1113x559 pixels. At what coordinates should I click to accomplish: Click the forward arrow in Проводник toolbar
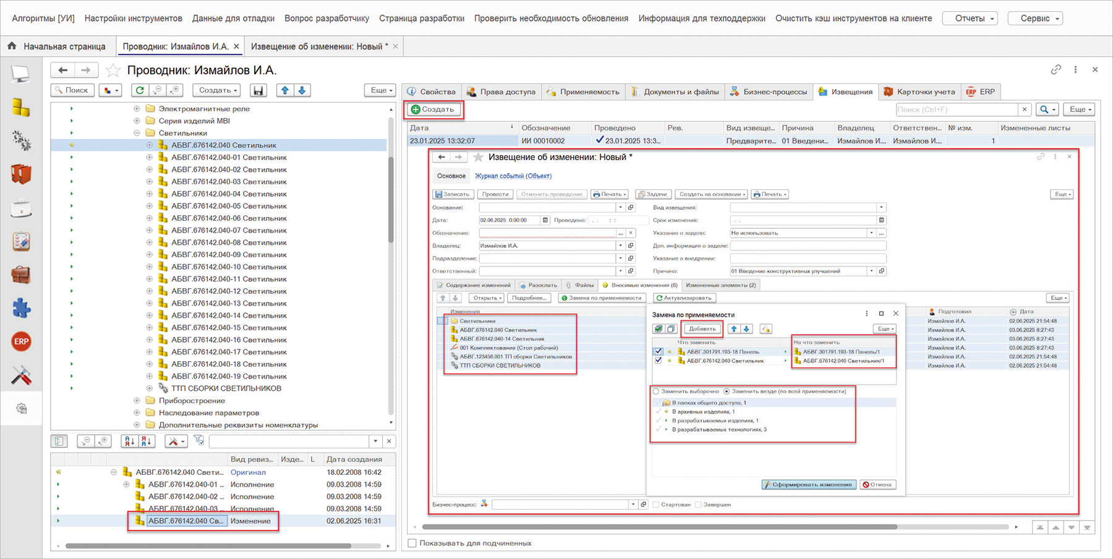pyautogui.click(x=85, y=70)
